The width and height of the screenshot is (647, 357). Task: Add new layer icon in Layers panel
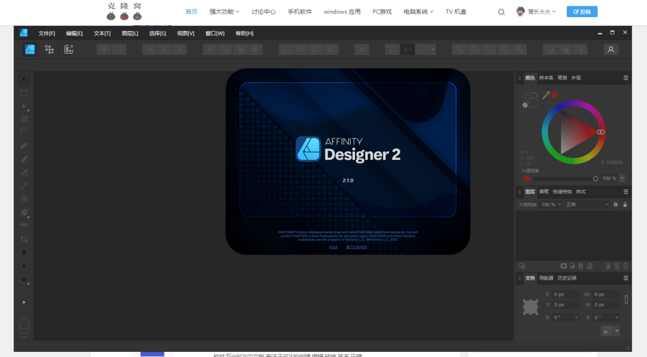[608, 266]
